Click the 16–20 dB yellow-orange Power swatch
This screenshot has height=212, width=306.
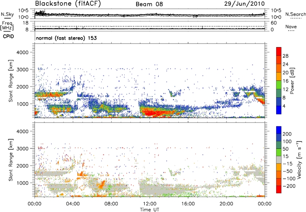[279, 77]
